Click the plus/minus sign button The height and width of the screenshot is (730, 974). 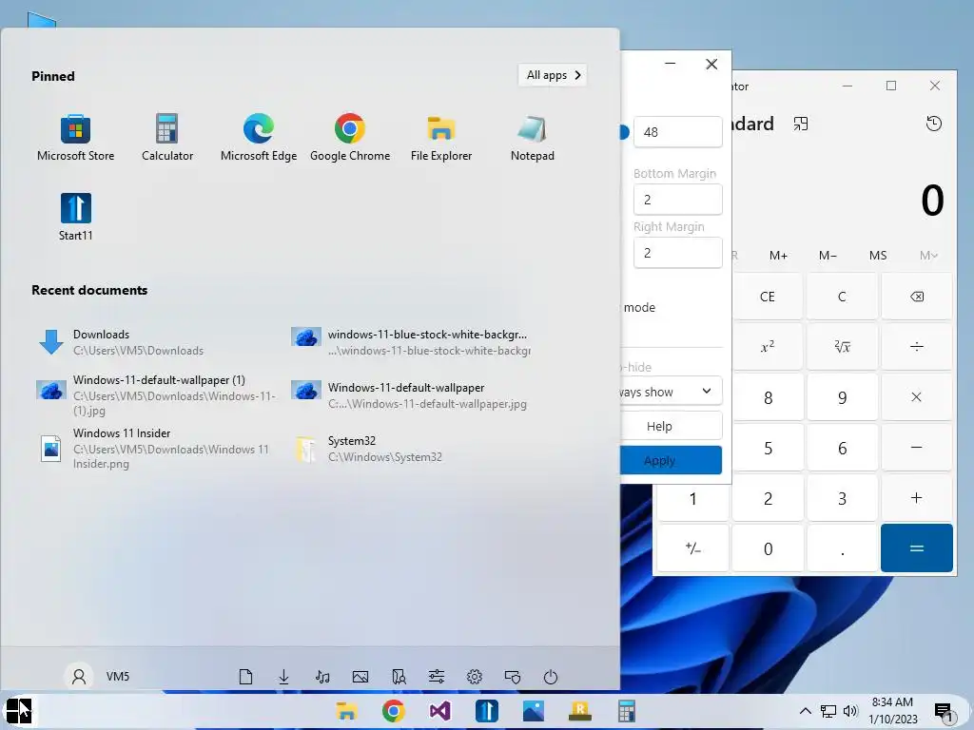pyautogui.click(x=693, y=548)
